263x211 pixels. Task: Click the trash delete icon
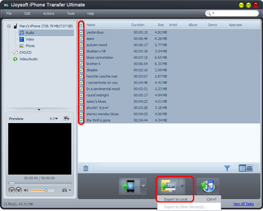coord(86,168)
